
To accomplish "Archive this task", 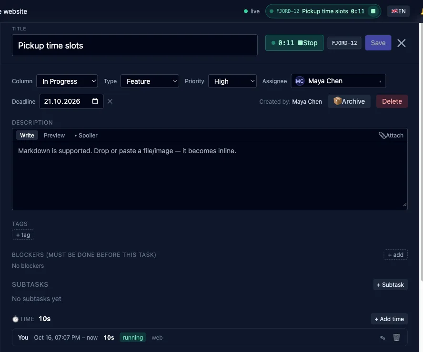I will (349, 101).
